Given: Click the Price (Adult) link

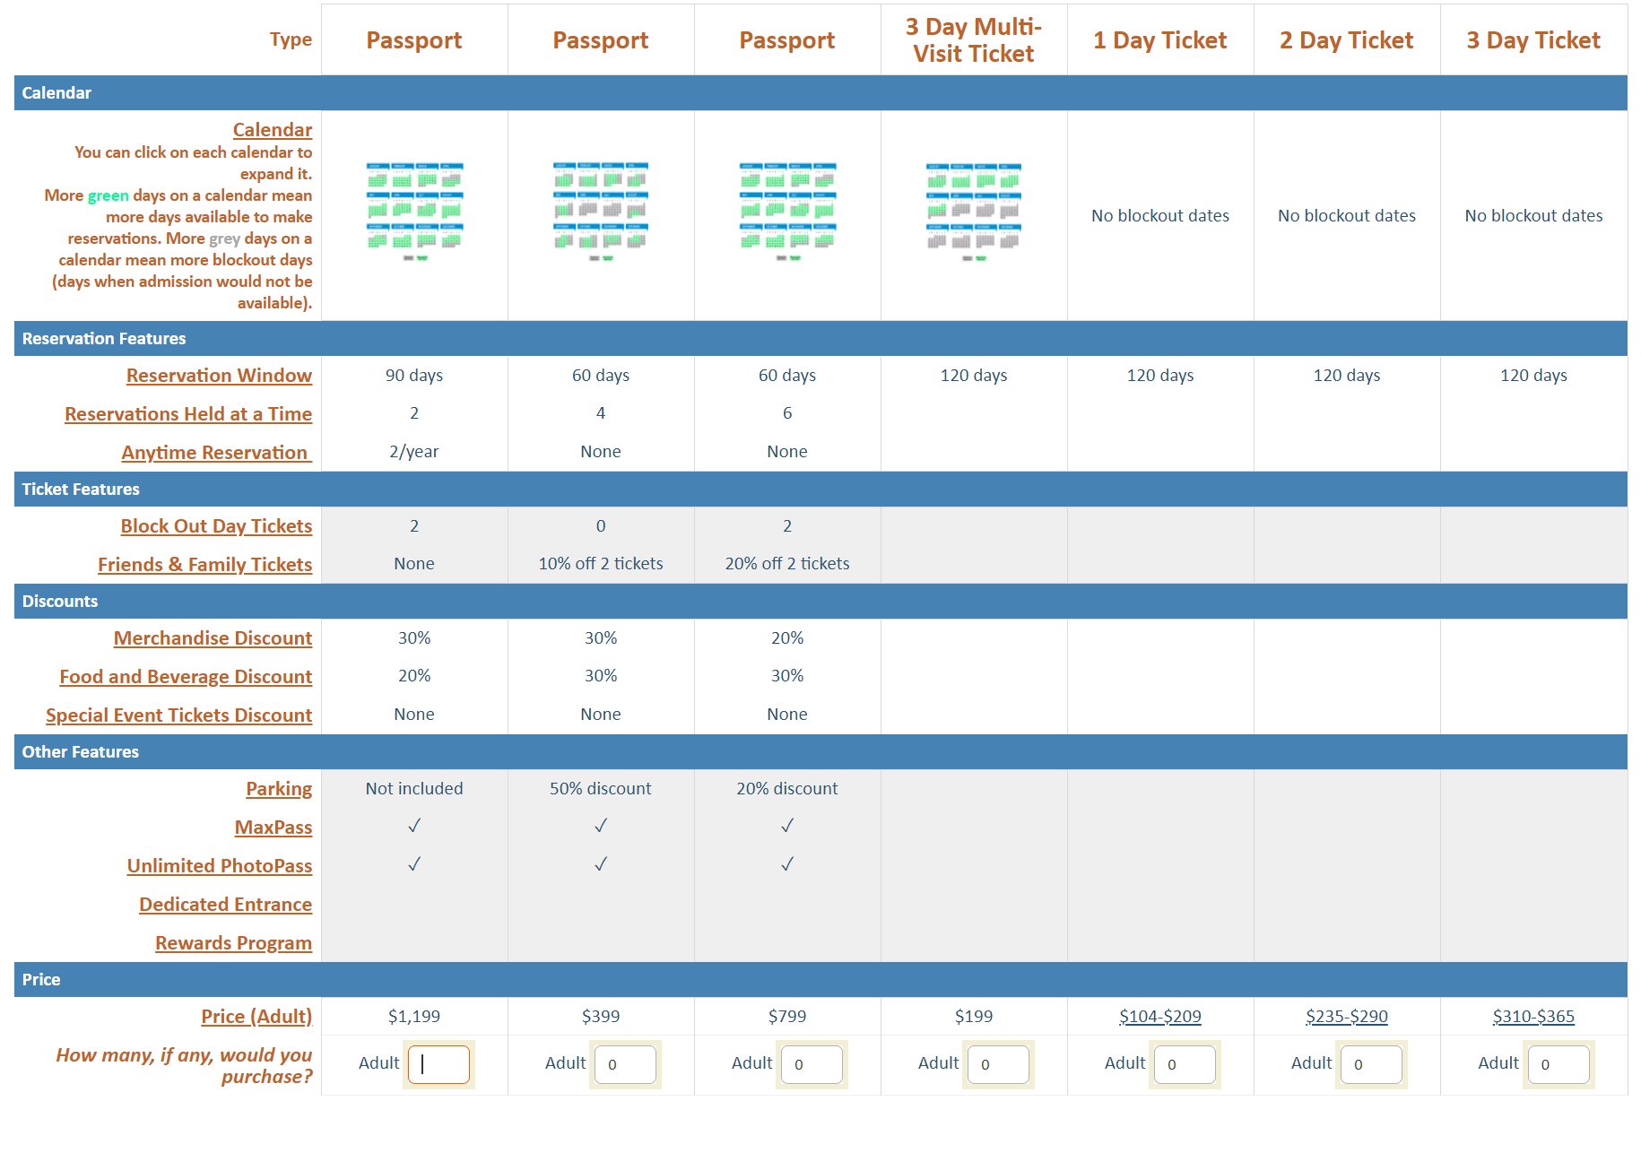Looking at the screenshot, I should [256, 1017].
